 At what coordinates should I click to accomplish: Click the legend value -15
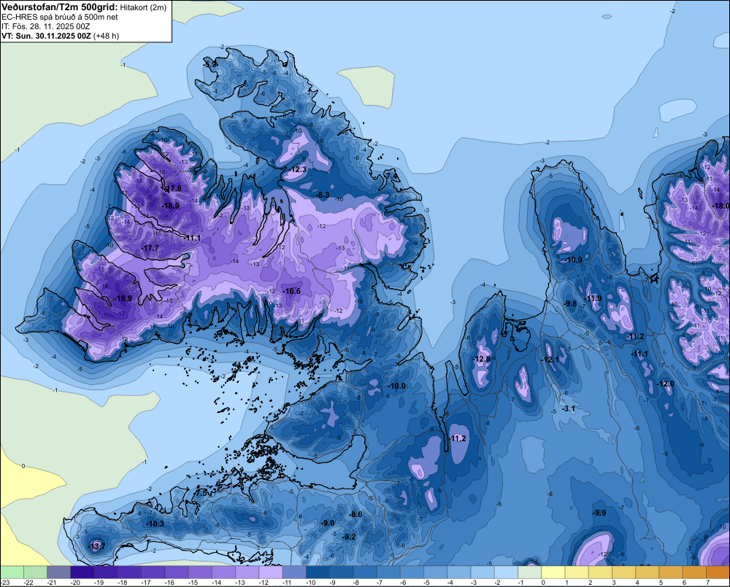(x=193, y=583)
